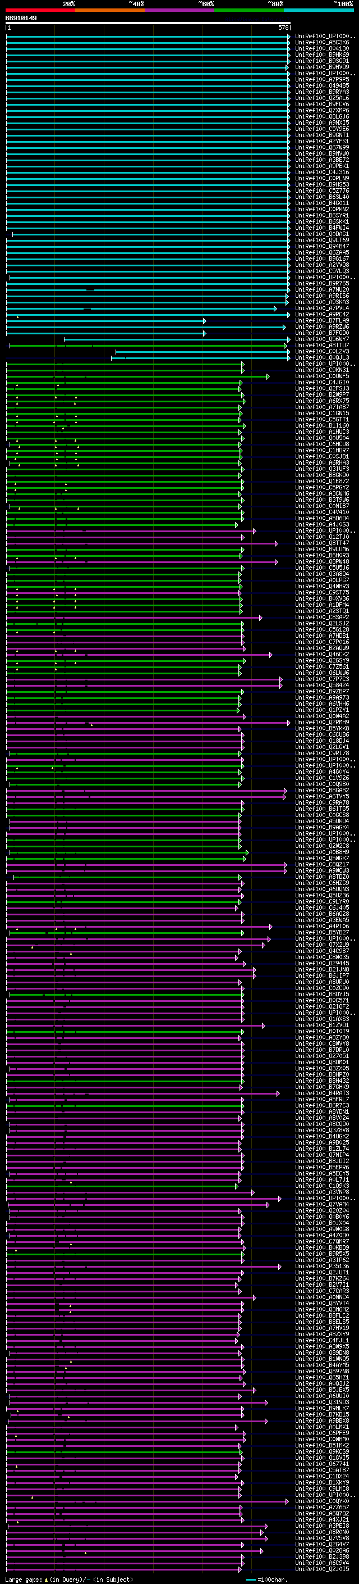
Task: Click hit UniRef100_Q028A6
Action: point(322,1550)
